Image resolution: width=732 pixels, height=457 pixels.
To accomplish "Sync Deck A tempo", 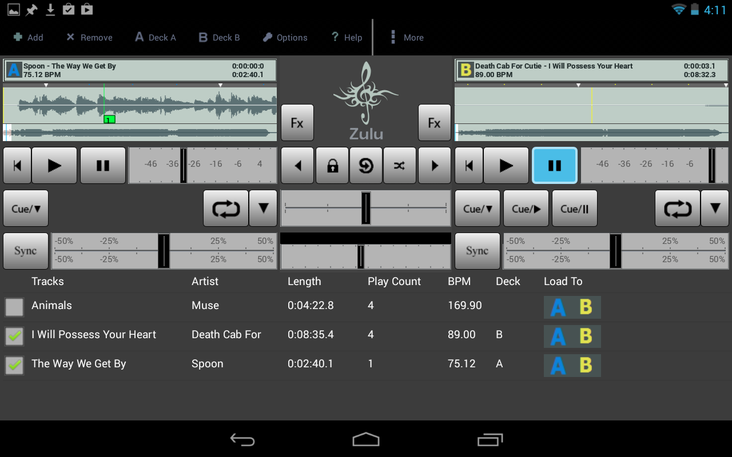I will (26, 251).
